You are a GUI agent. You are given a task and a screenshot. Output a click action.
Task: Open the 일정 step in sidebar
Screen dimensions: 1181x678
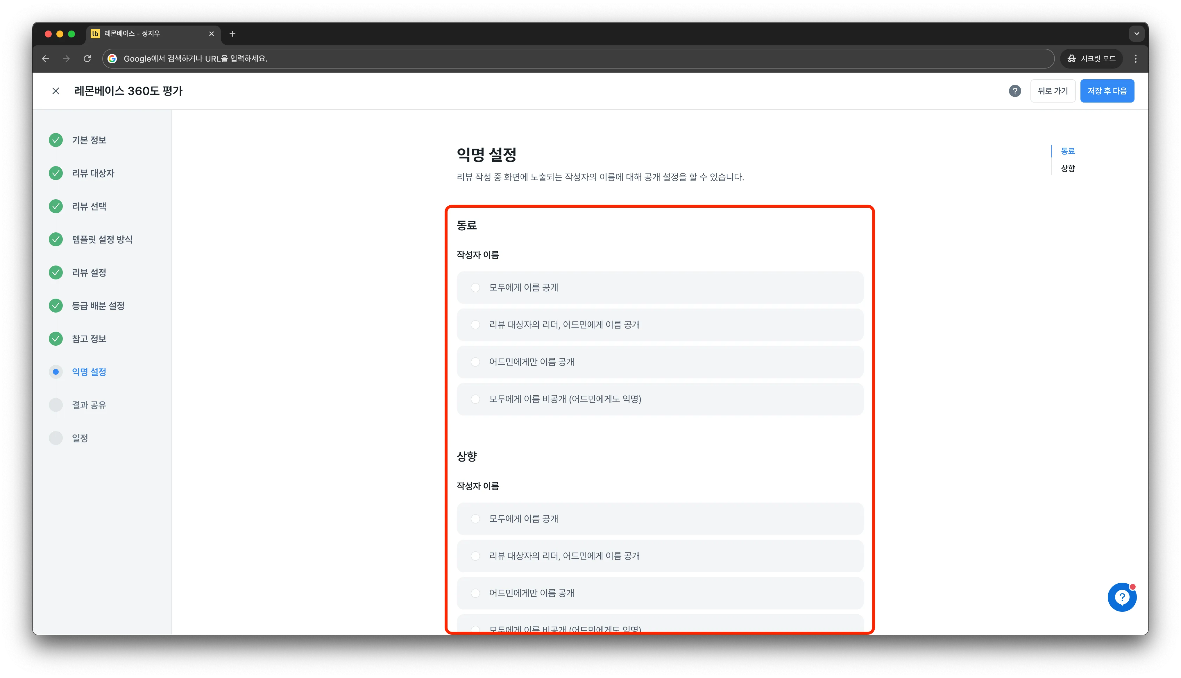coord(80,438)
